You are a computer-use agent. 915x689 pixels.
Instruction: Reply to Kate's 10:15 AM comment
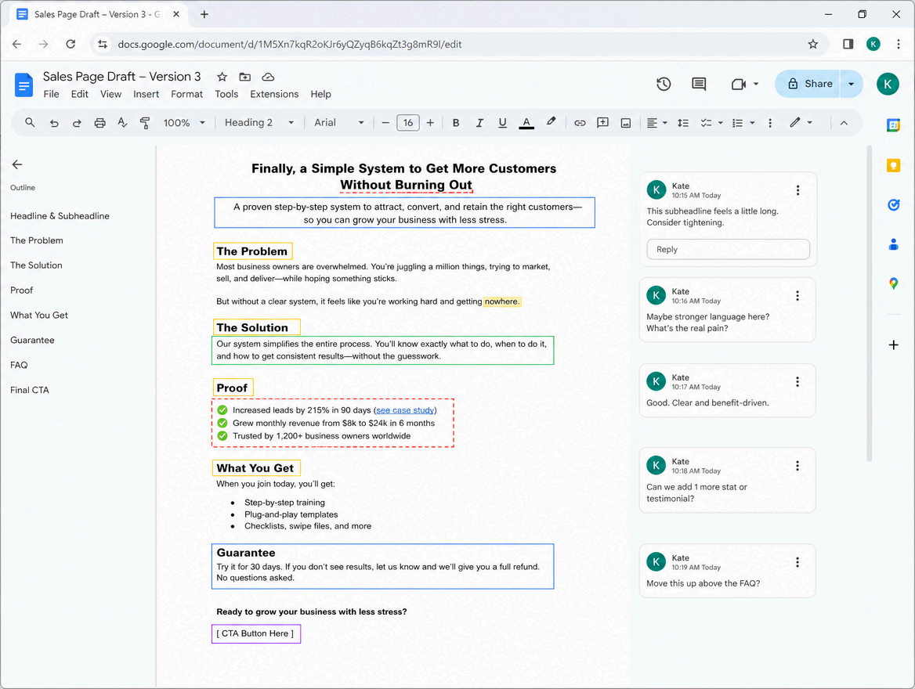click(x=728, y=249)
